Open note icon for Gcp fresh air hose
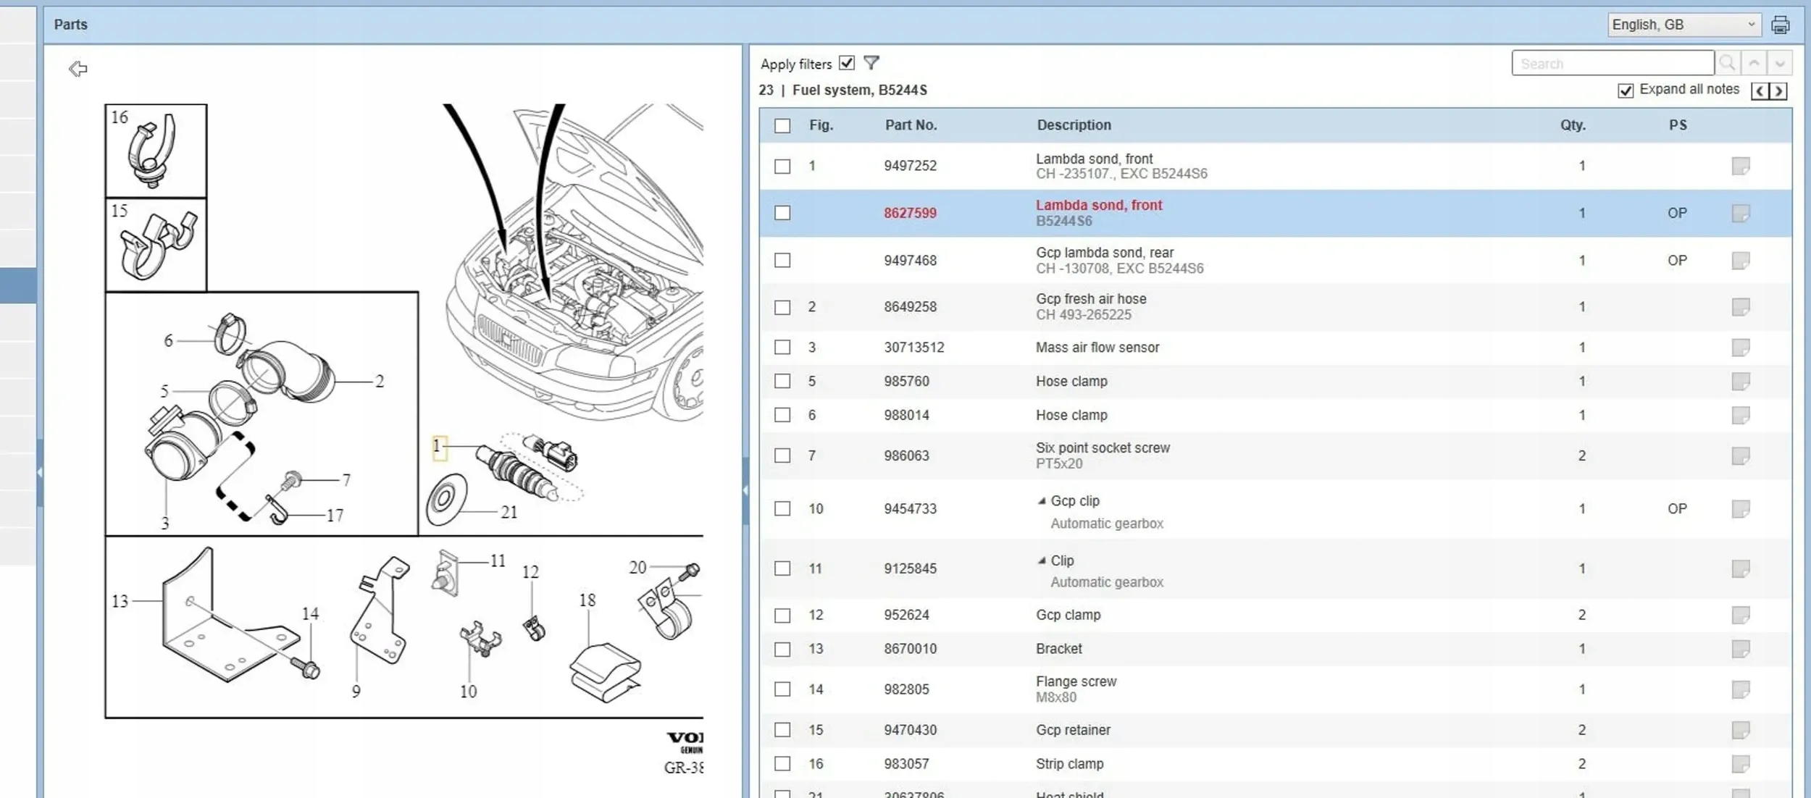The height and width of the screenshot is (798, 1811). [1741, 307]
